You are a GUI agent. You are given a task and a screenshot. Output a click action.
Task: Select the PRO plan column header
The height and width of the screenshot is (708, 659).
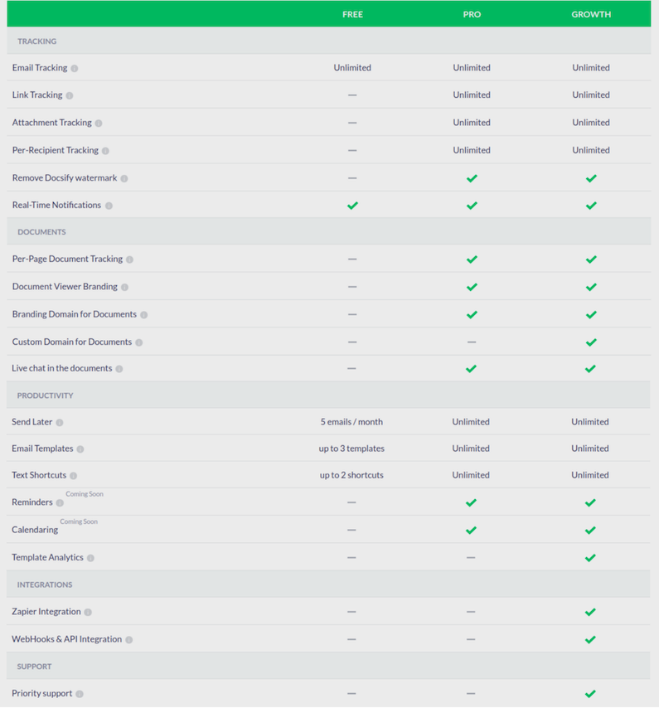472,14
